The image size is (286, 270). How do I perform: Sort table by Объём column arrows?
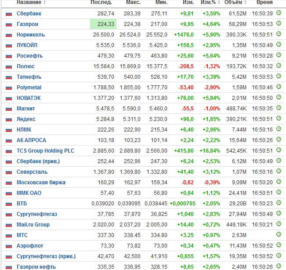click(x=245, y=2)
